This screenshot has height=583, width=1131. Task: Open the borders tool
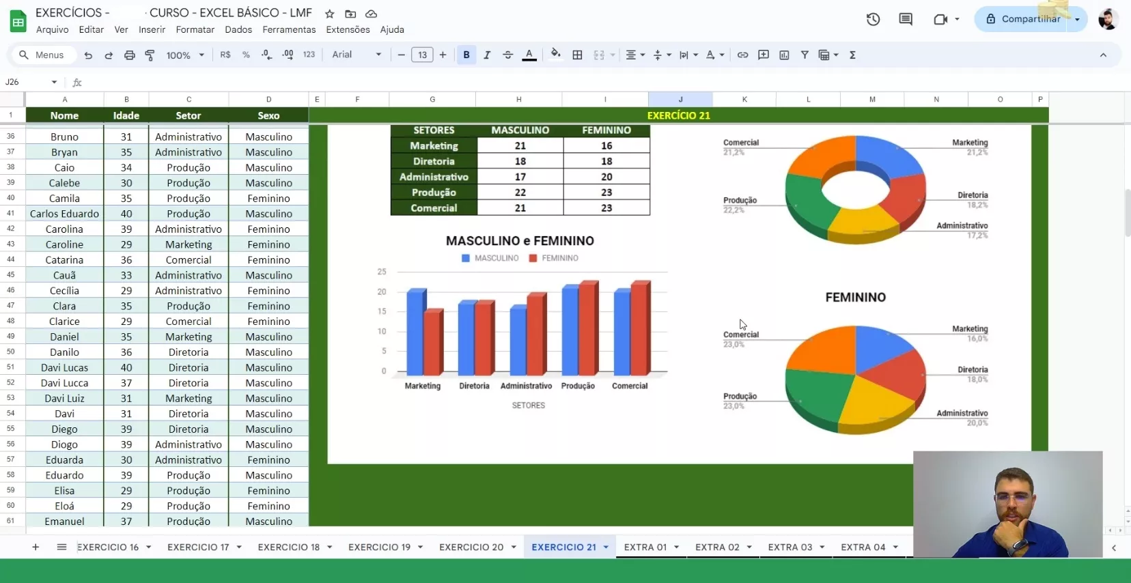(577, 55)
